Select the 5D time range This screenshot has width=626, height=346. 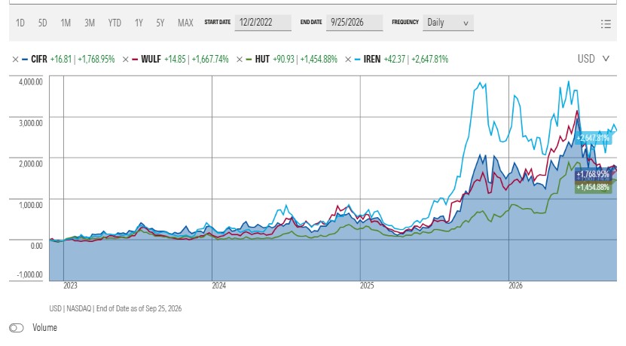[42, 23]
